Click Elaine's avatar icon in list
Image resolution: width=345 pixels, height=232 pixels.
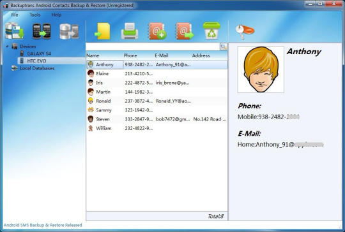[91, 73]
